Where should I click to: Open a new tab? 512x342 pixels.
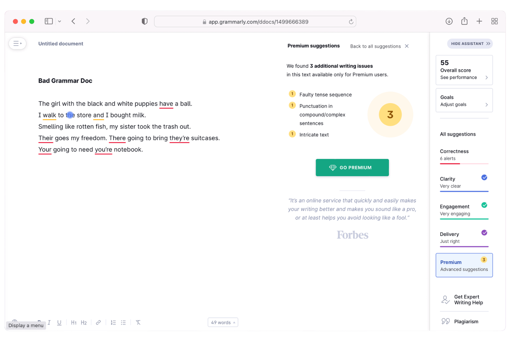tap(479, 21)
